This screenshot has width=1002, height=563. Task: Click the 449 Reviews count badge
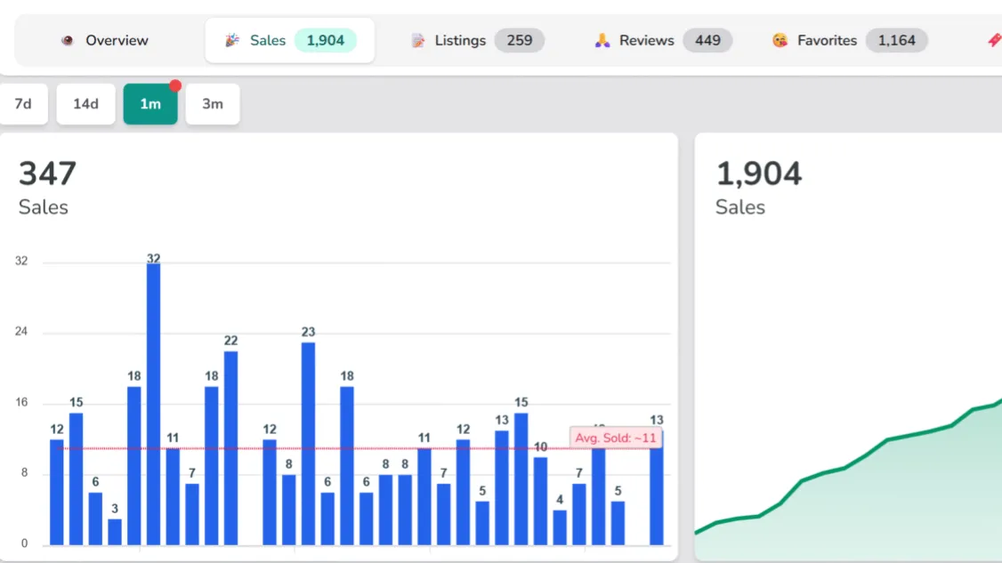point(707,41)
